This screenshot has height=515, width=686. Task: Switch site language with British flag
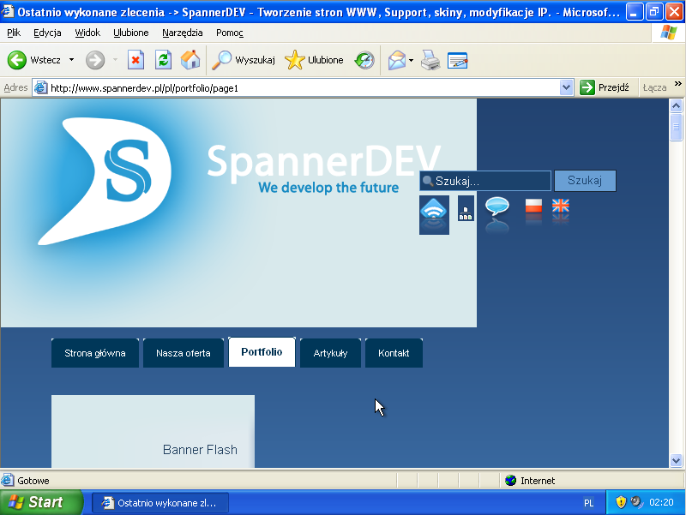point(561,207)
